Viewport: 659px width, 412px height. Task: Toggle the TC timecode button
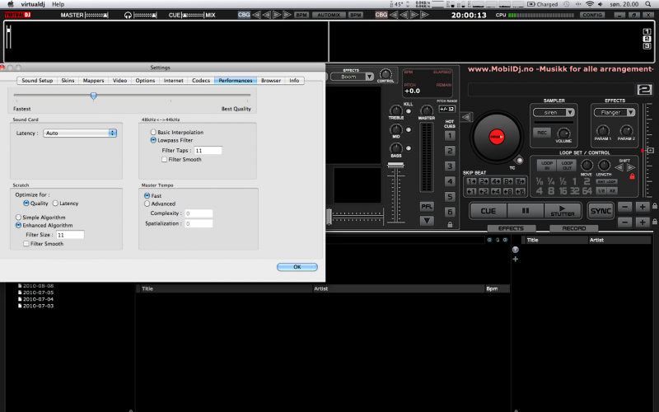pyautogui.click(x=520, y=161)
